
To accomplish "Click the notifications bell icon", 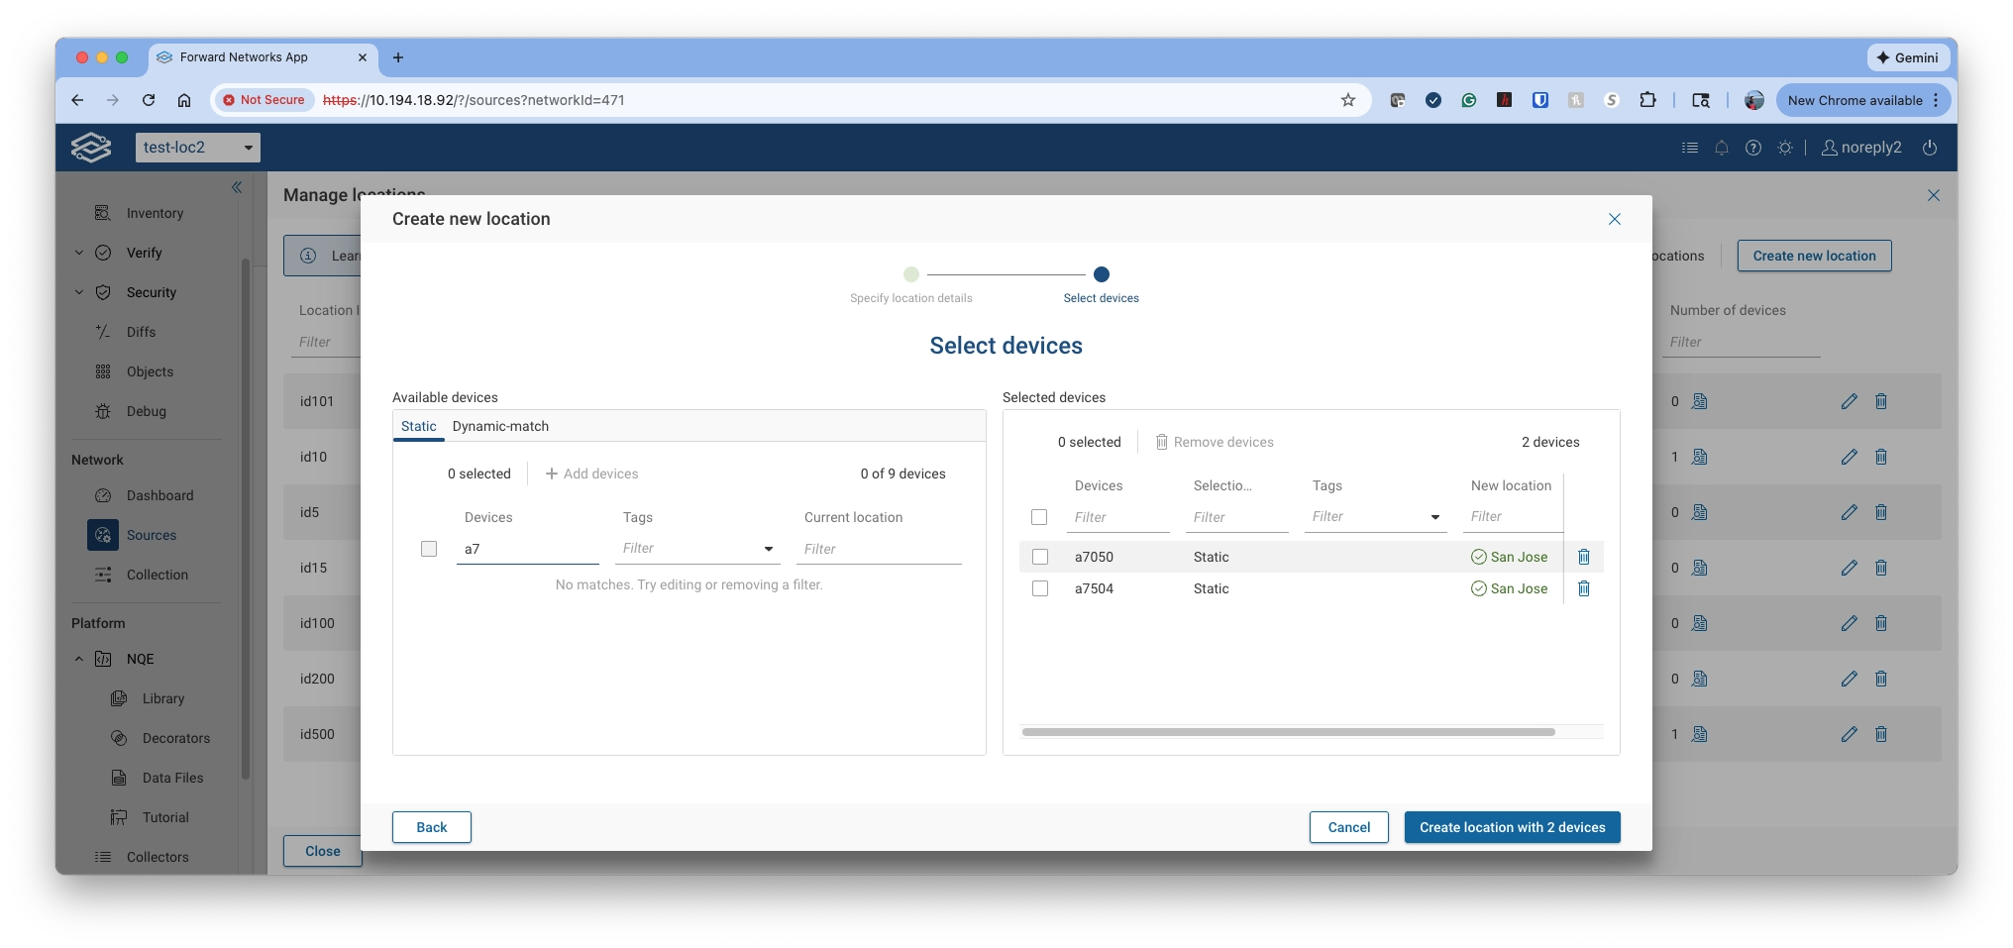I will pos(1721,148).
